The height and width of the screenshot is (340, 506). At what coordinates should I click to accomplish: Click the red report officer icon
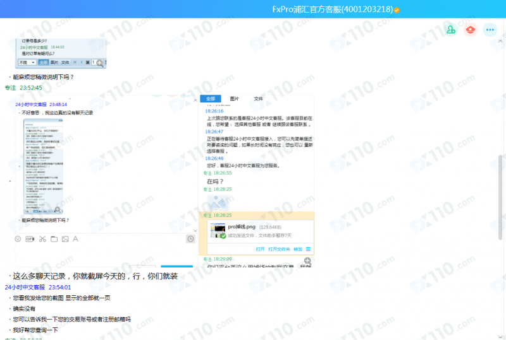click(x=470, y=30)
